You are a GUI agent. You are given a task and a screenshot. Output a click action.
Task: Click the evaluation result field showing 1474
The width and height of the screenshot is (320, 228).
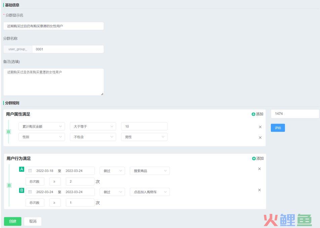[x=295, y=114]
